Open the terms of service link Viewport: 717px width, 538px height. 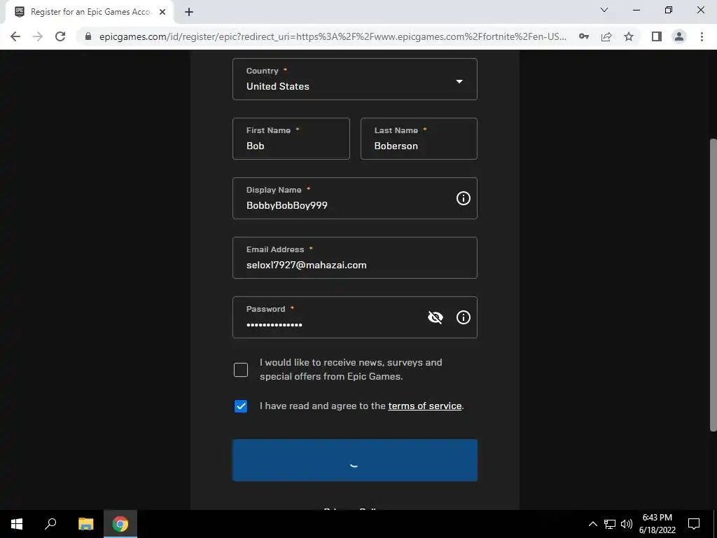(425, 406)
